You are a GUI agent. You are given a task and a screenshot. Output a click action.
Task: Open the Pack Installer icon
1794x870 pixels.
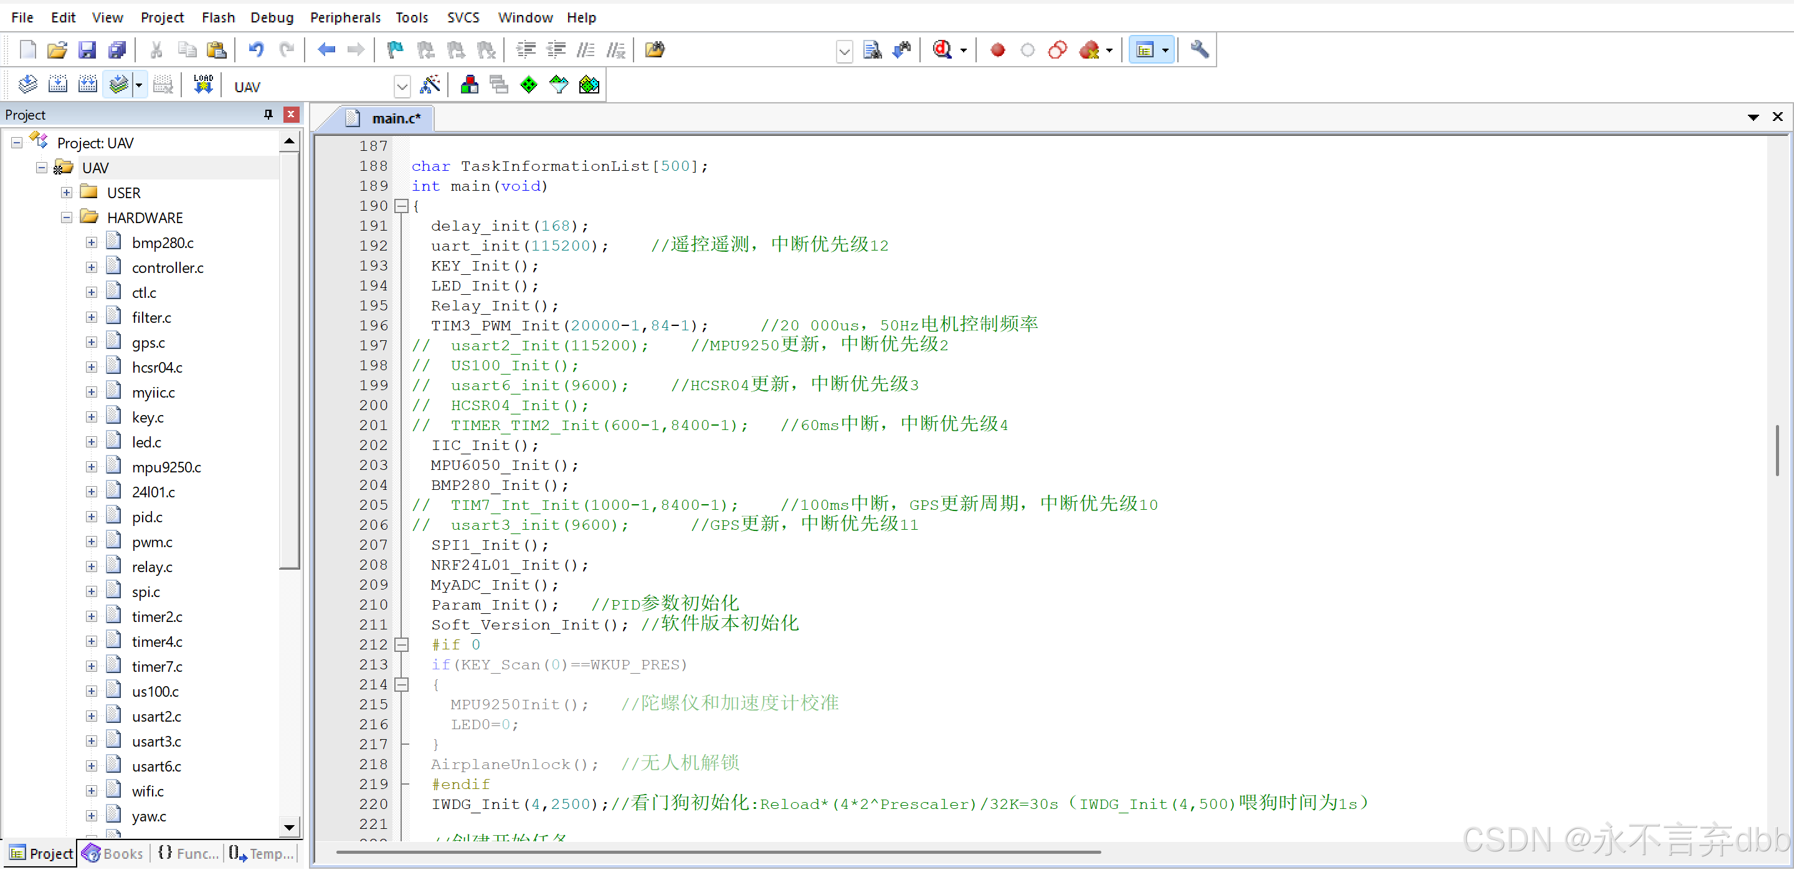589,85
